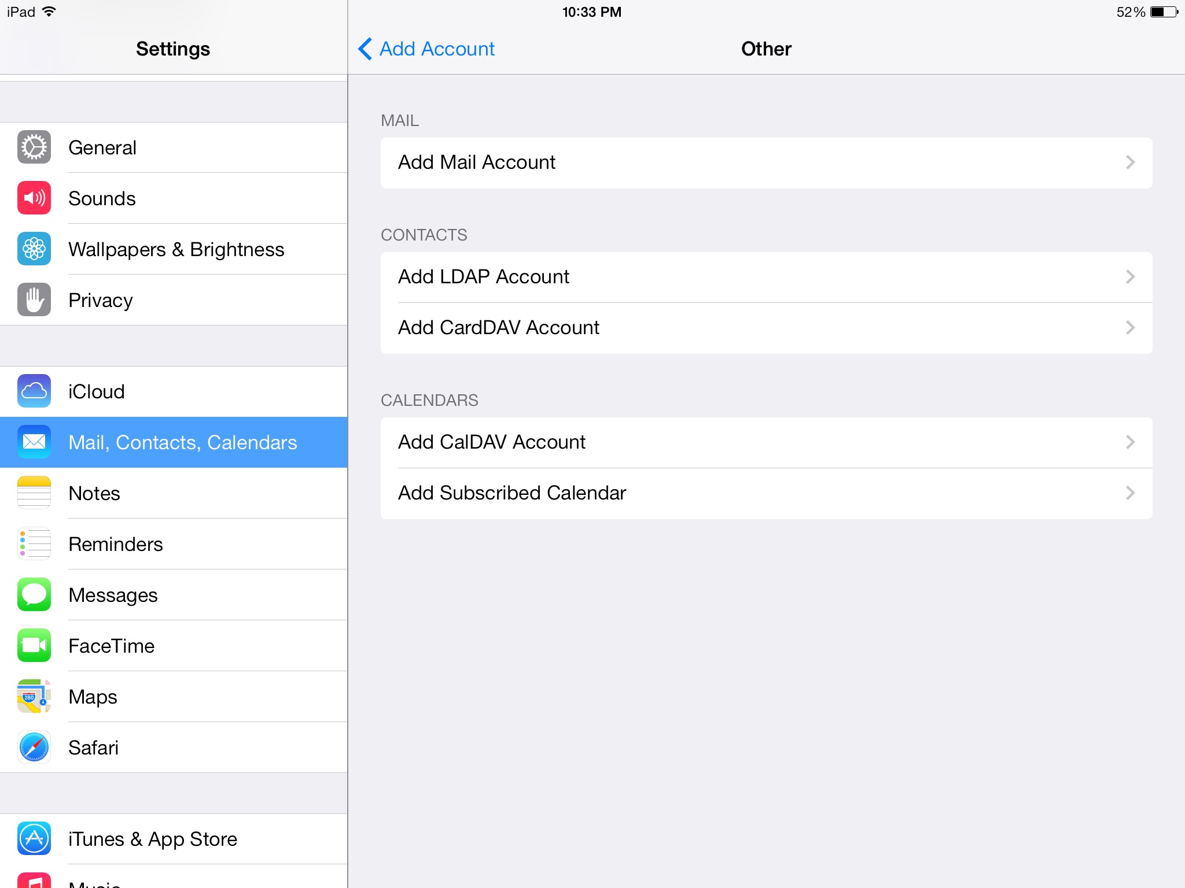Tap chevron beside Add LDAP Account
The image size is (1185, 888).
tap(1130, 277)
